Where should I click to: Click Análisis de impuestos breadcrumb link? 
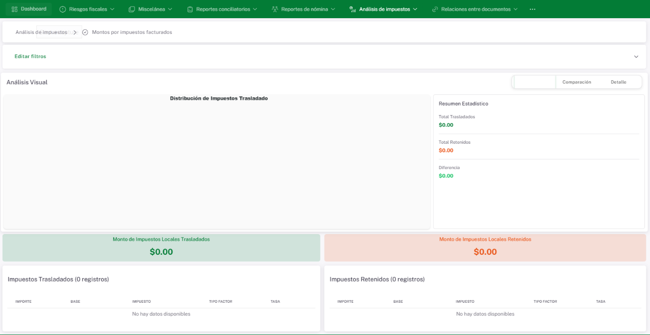point(41,32)
